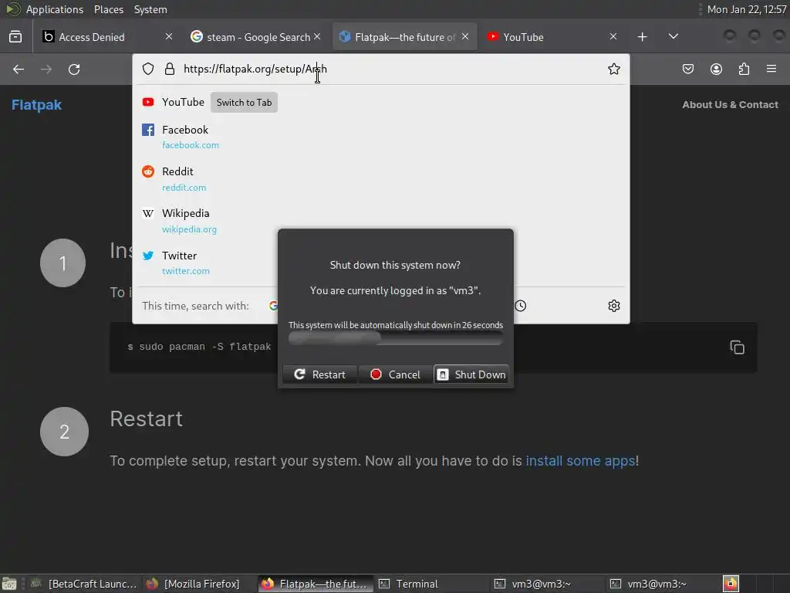
Task: Open tracking protection shield icon
Action: (147, 69)
